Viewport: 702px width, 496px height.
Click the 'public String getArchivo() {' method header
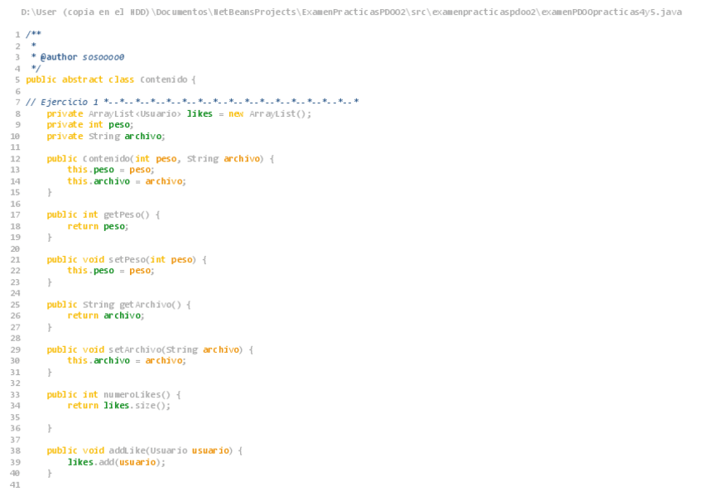(119, 305)
